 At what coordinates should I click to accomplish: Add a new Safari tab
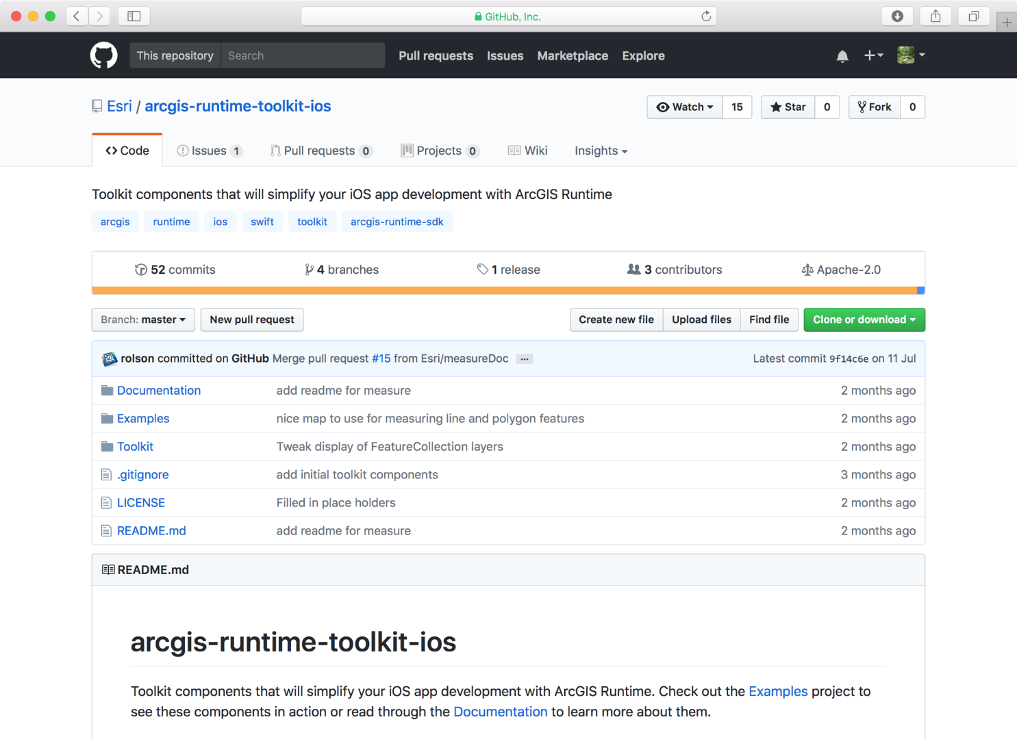tap(1007, 23)
